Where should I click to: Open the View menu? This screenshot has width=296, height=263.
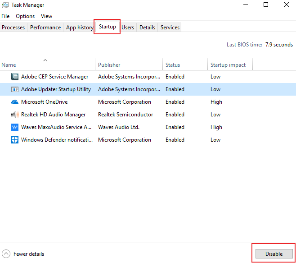[x=46, y=16]
